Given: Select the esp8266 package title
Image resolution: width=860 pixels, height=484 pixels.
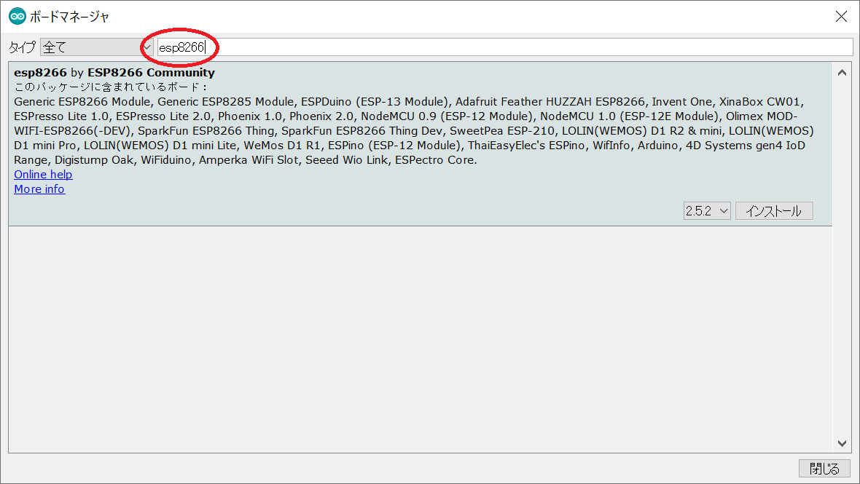Looking at the screenshot, I should coord(40,73).
